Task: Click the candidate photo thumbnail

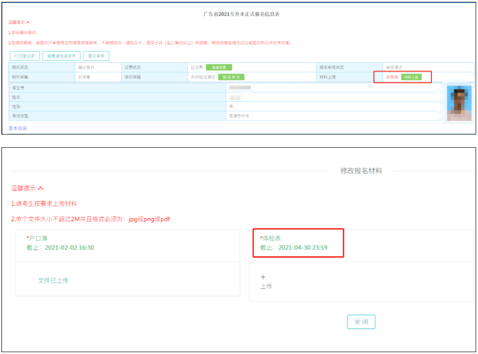Action: [x=459, y=103]
